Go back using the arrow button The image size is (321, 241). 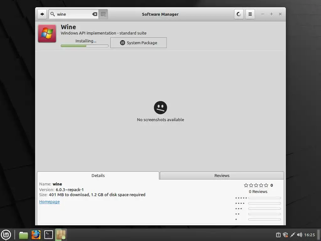(x=42, y=14)
